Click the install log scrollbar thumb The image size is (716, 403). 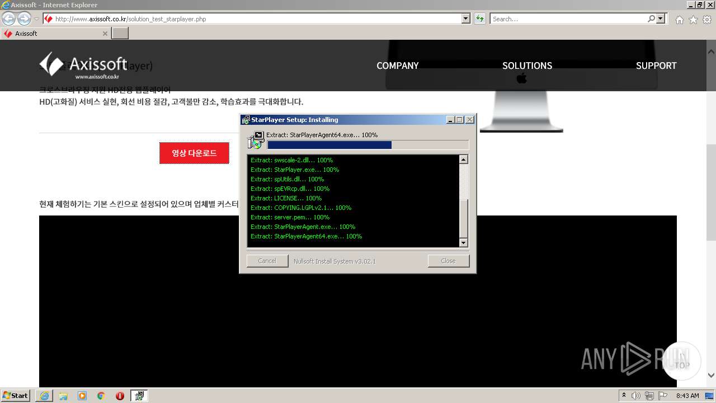point(463,219)
